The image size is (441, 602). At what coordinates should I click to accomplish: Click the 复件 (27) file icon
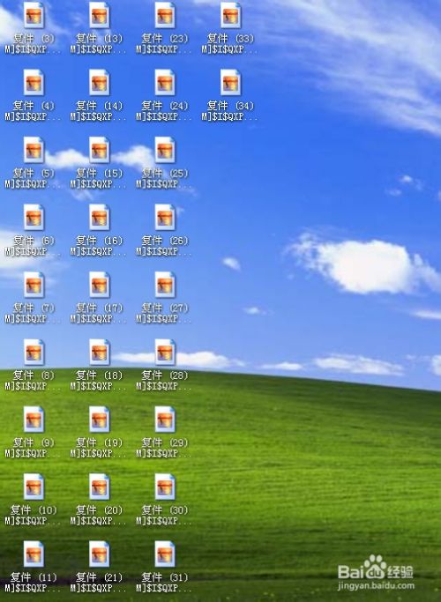165,285
